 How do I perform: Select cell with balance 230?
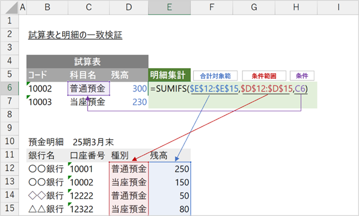point(129,102)
